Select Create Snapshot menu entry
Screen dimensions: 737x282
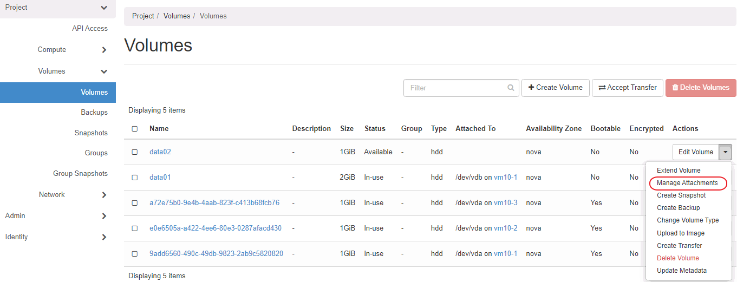click(x=681, y=195)
